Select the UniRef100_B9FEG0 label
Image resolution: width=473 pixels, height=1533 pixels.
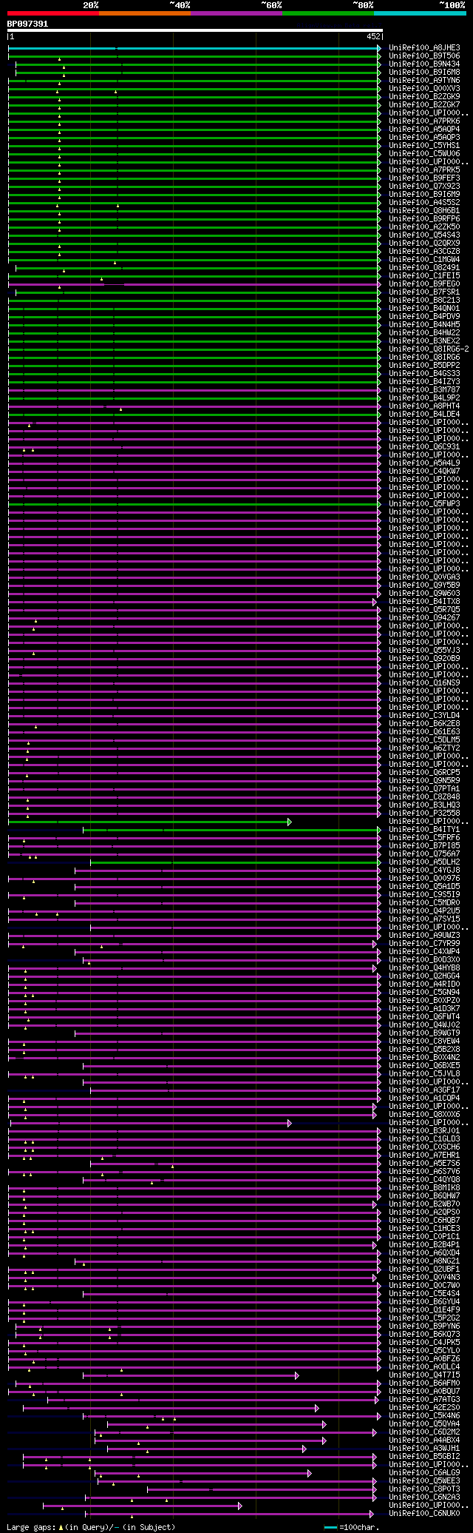pos(424,284)
